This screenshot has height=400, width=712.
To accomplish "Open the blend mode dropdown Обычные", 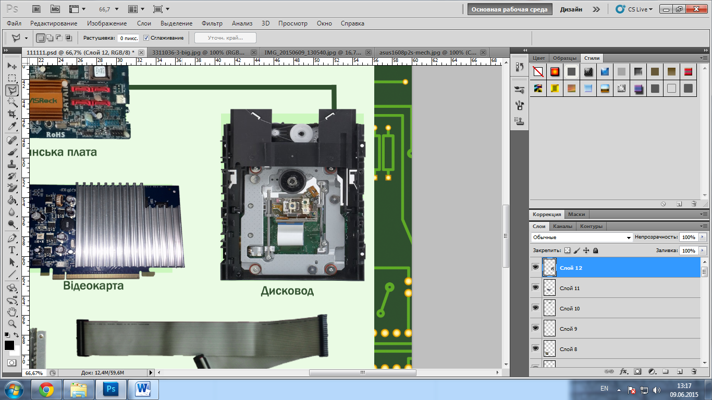I will click(x=581, y=238).
